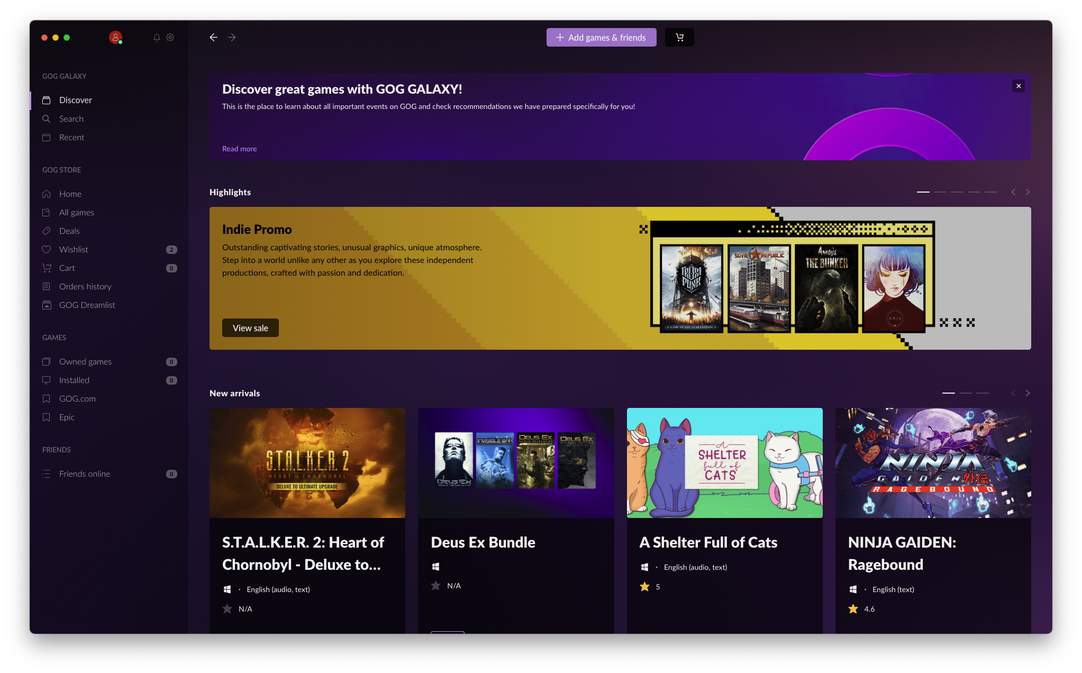Select the fifth Highlights page indicator
This screenshot has width=1082, height=673.
pyautogui.click(x=991, y=192)
